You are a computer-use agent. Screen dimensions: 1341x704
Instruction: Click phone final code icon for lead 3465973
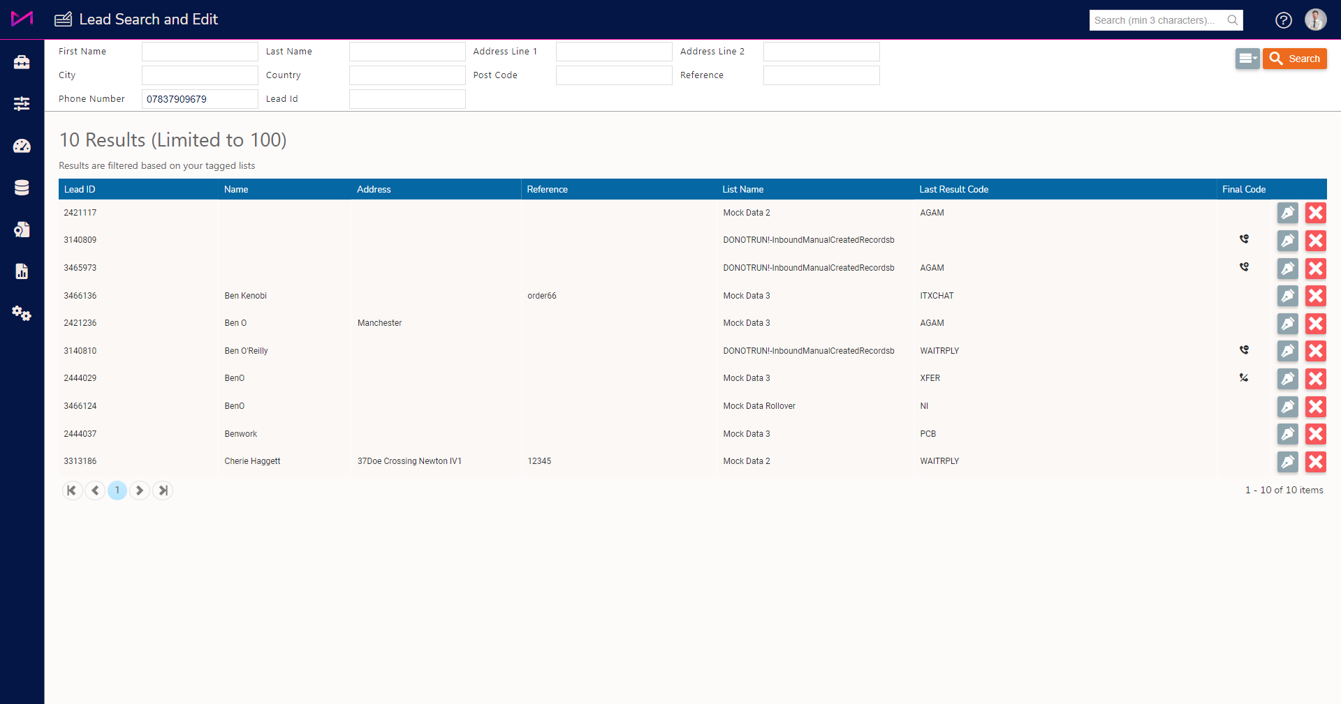[x=1244, y=267]
